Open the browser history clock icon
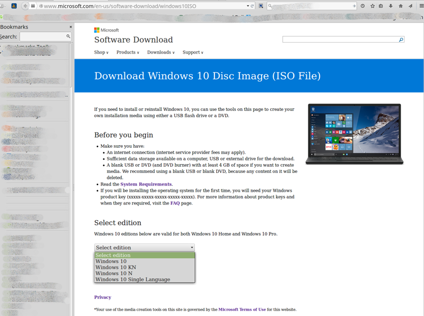This screenshot has height=316, width=424. tap(363, 6)
